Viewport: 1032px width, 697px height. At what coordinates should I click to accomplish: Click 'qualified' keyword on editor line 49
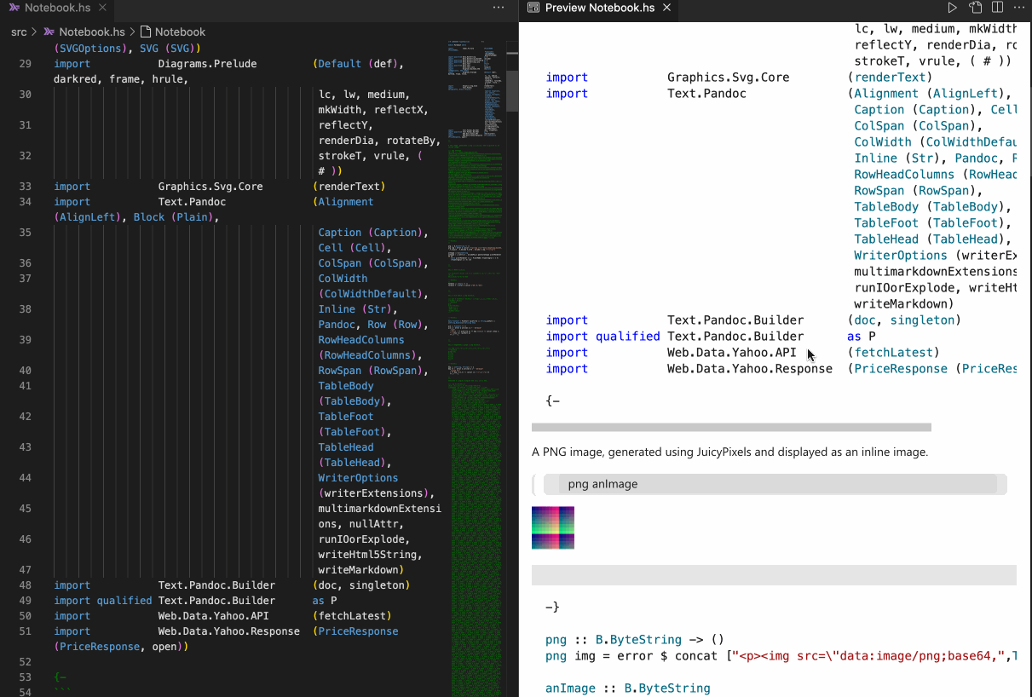[124, 601]
